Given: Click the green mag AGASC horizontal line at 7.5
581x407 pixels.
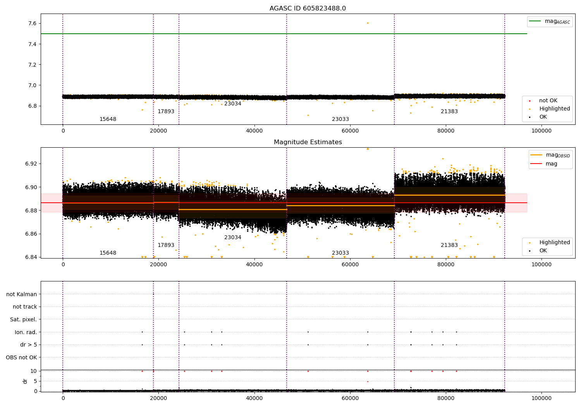Looking at the screenshot, I should click(284, 34).
